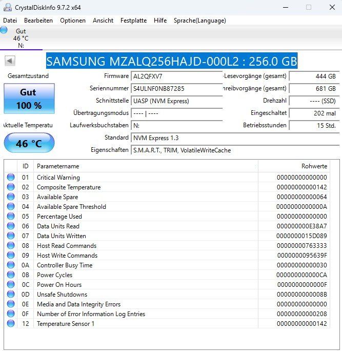Click the Firmware field AL2QFXV7
The width and height of the screenshot is (342, 351).
tap(177, 76)
